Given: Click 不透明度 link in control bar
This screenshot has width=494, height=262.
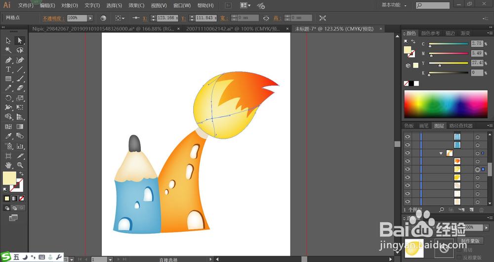Looking at the screenshot, I should [53, 18].
